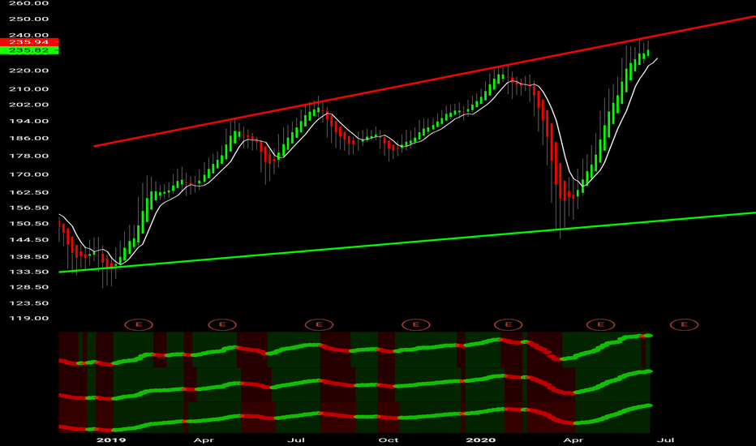756x446 pixels.
Task: Select the green lower support trendline
Action: click(x=407, y=242)
